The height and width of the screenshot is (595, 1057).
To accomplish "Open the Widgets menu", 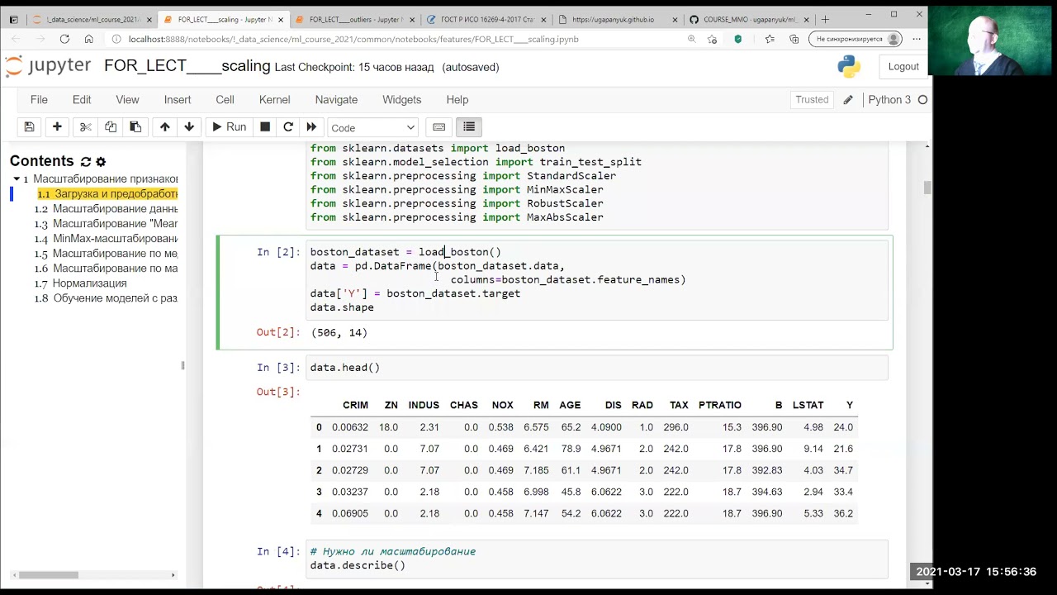I will (401, 100).
